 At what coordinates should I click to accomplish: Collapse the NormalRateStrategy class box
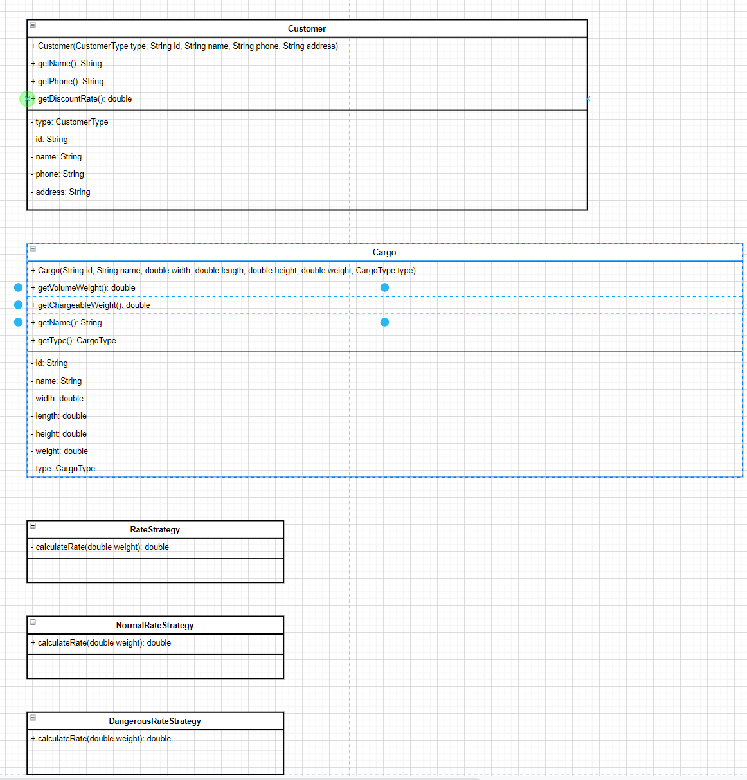pos(33,622)
